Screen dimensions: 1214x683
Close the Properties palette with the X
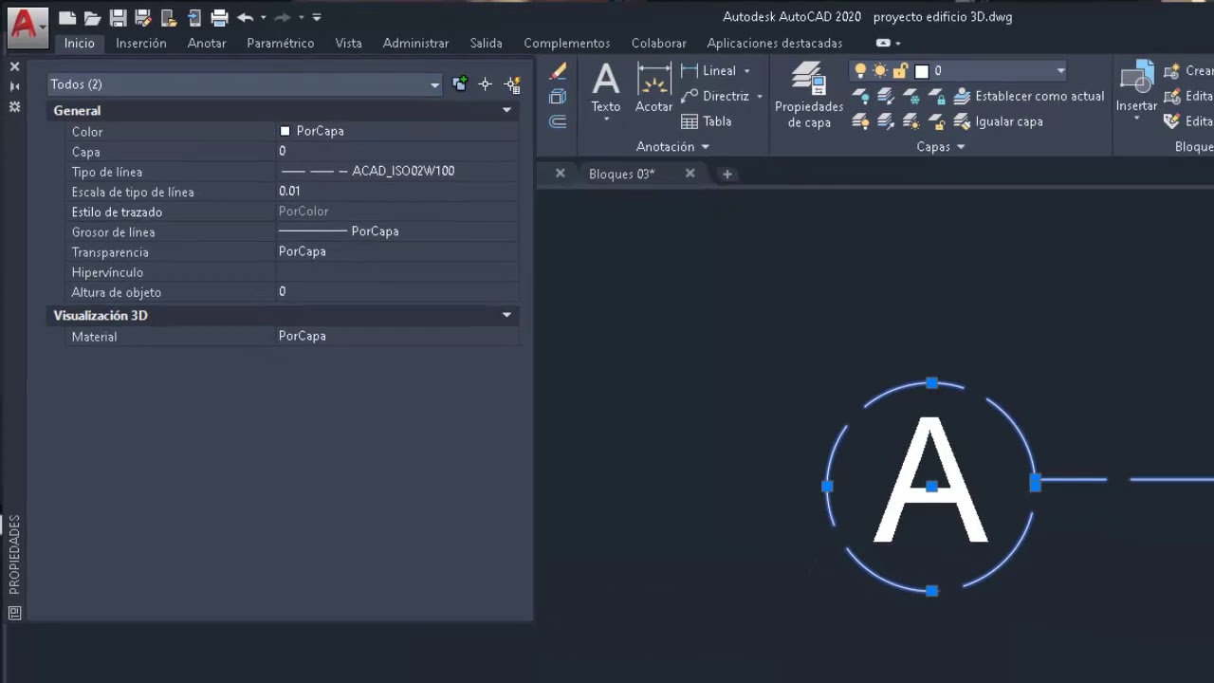click(14, 66)
